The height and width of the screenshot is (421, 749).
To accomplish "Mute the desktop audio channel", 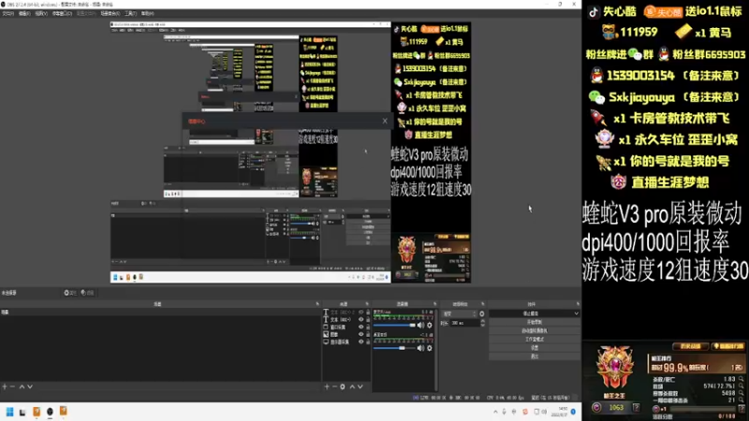I will click(x=420, y=348).
